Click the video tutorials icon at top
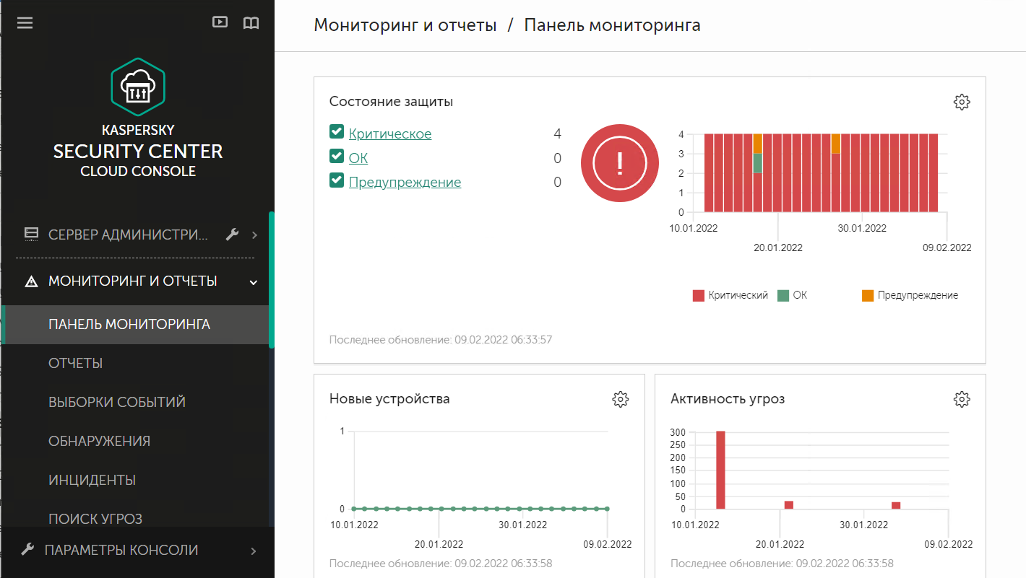This screenshot has width=1026, height=578. click(220, 22)
